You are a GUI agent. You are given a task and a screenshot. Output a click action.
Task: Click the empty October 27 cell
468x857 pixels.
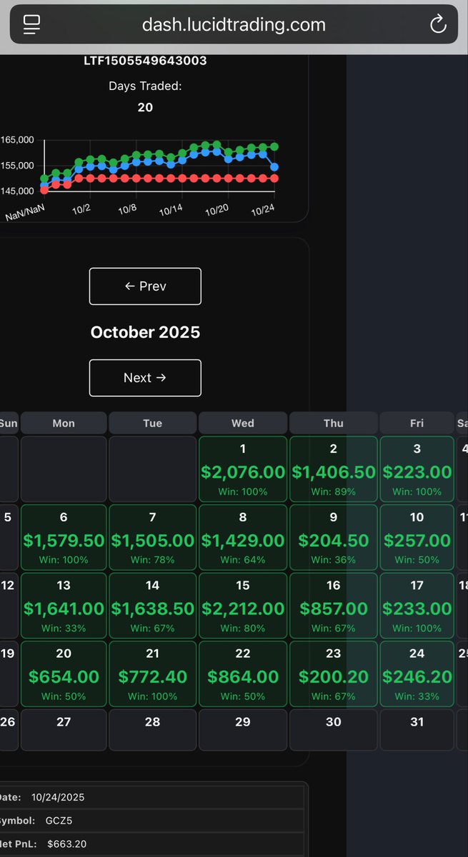click(64, 730)
